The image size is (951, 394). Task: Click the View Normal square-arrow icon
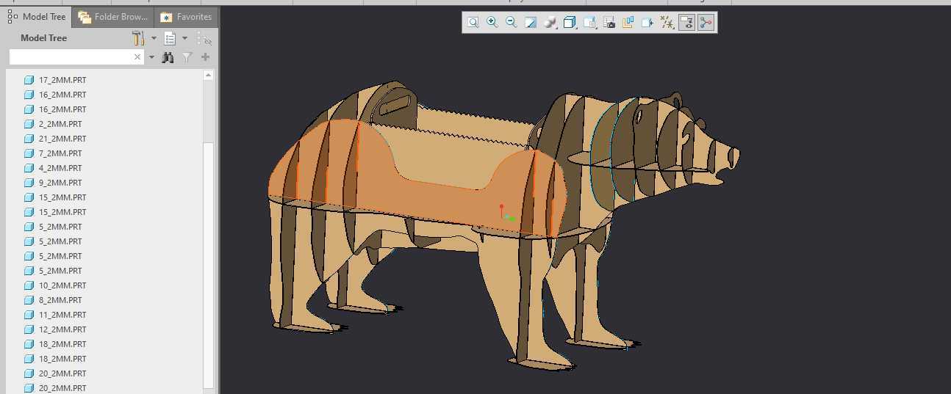pyautogui.click(x=647, y=23)
